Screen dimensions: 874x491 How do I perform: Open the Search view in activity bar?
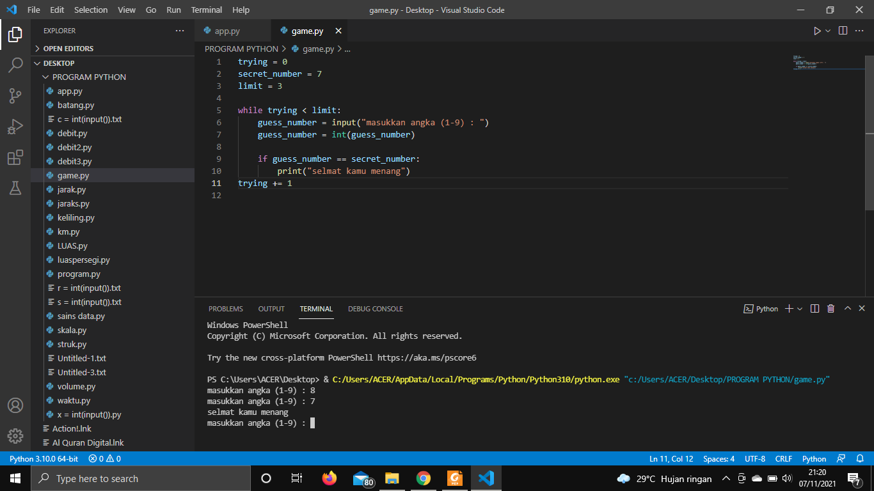point(15,65)
